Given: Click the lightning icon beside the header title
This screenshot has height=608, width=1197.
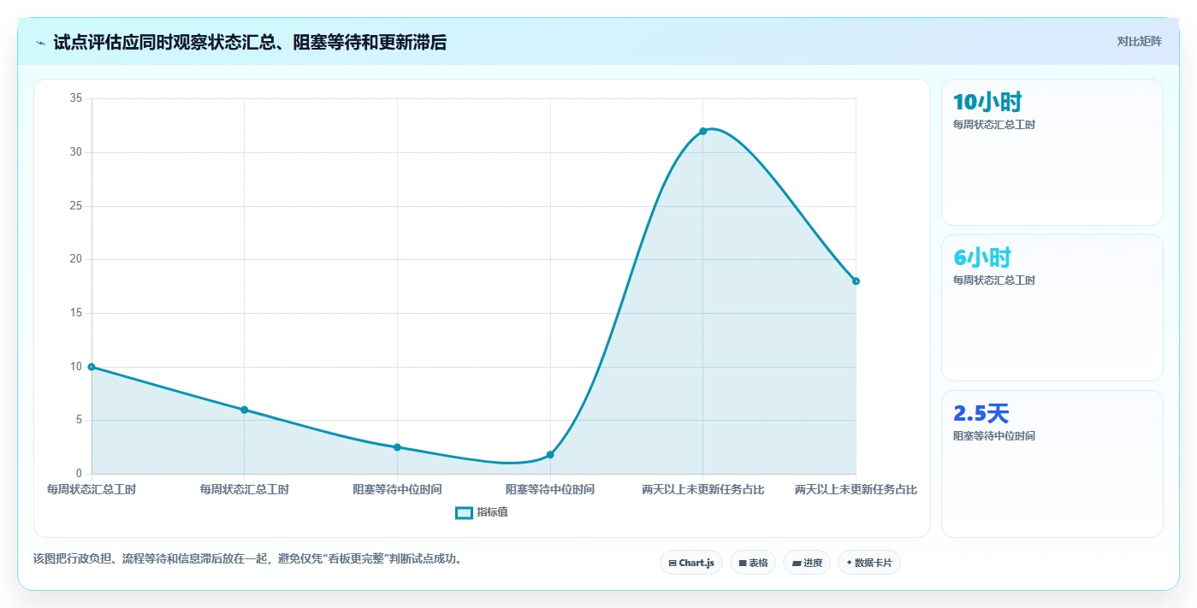Looking at the screenshot, I should 40,43.
